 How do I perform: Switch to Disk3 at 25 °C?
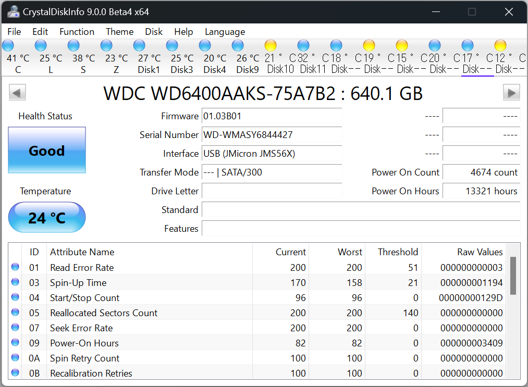coord(172,45)
